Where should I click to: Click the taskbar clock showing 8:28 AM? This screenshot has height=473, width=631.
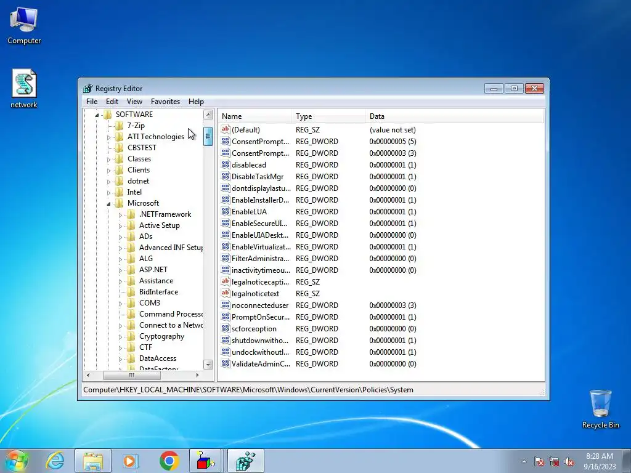coord(600,461)
